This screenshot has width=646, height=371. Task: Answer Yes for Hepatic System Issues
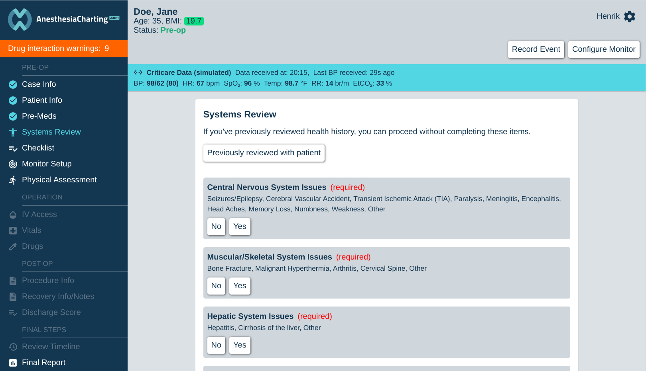(240, 345)
